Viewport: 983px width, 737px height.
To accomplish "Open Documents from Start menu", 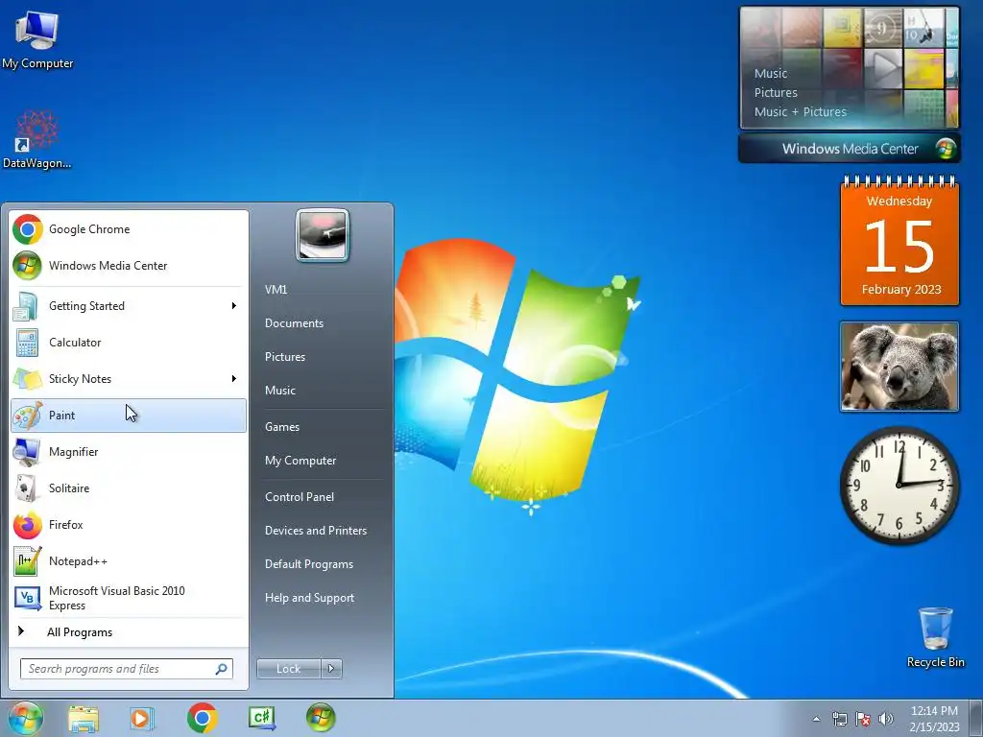I will pyautogui.click(x=294, y=323).
